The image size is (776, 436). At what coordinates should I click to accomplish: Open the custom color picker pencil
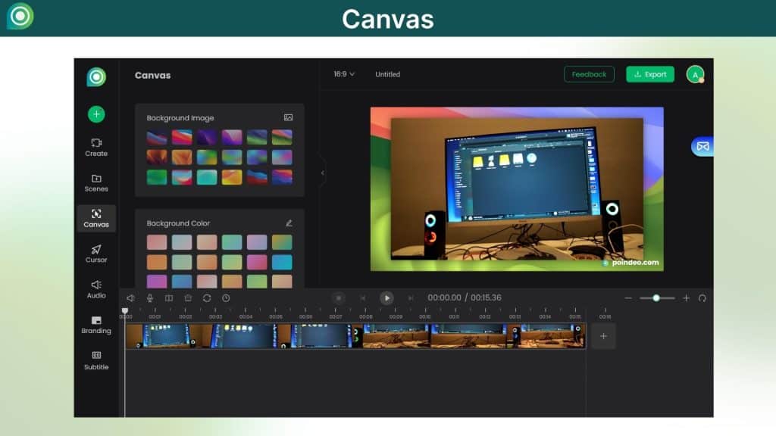pyautogui.click(x=289, y=222)
